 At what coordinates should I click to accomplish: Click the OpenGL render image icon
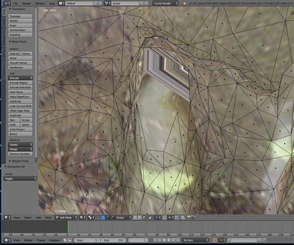(x=189, y=217)
